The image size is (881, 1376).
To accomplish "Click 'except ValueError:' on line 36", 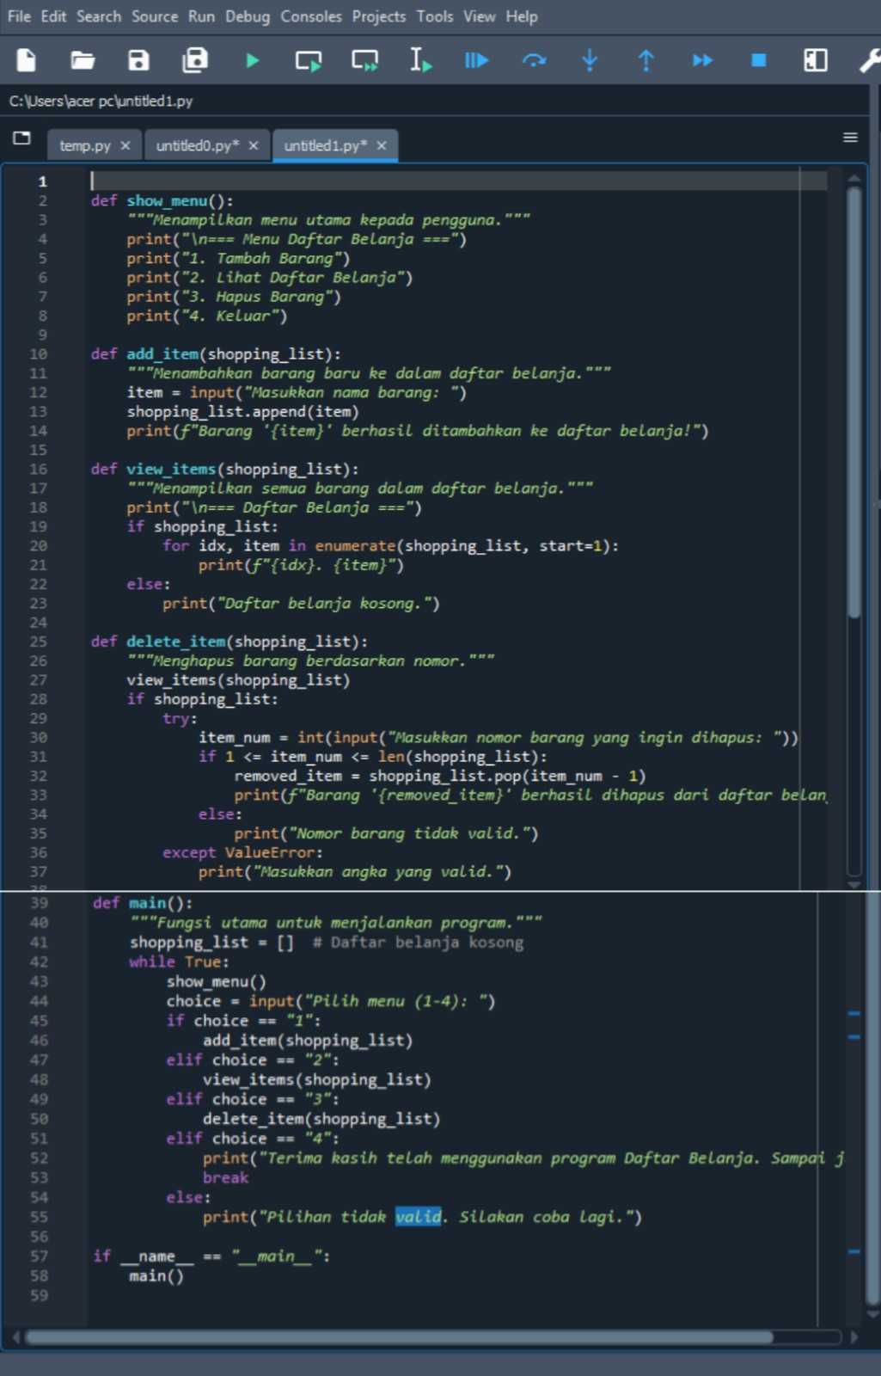I will pos(242,852).
